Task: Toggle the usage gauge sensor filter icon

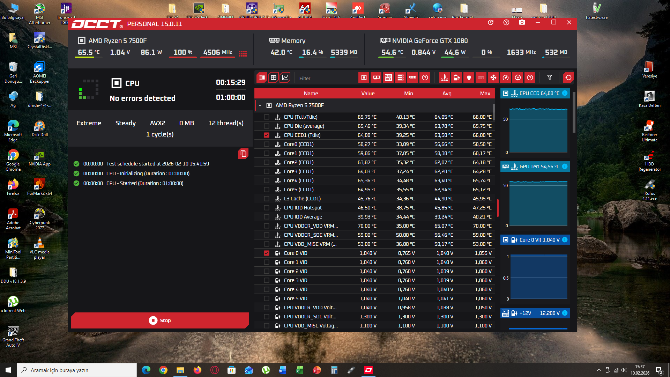Action: click(518, 77)
